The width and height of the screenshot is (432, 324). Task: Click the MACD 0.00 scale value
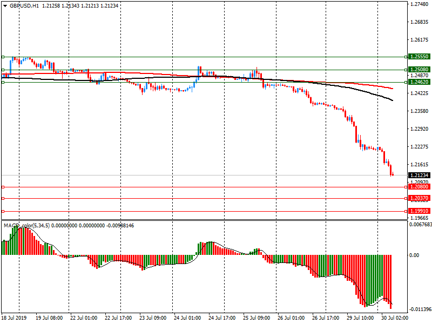pyautogui.click(x=414, y=255)
